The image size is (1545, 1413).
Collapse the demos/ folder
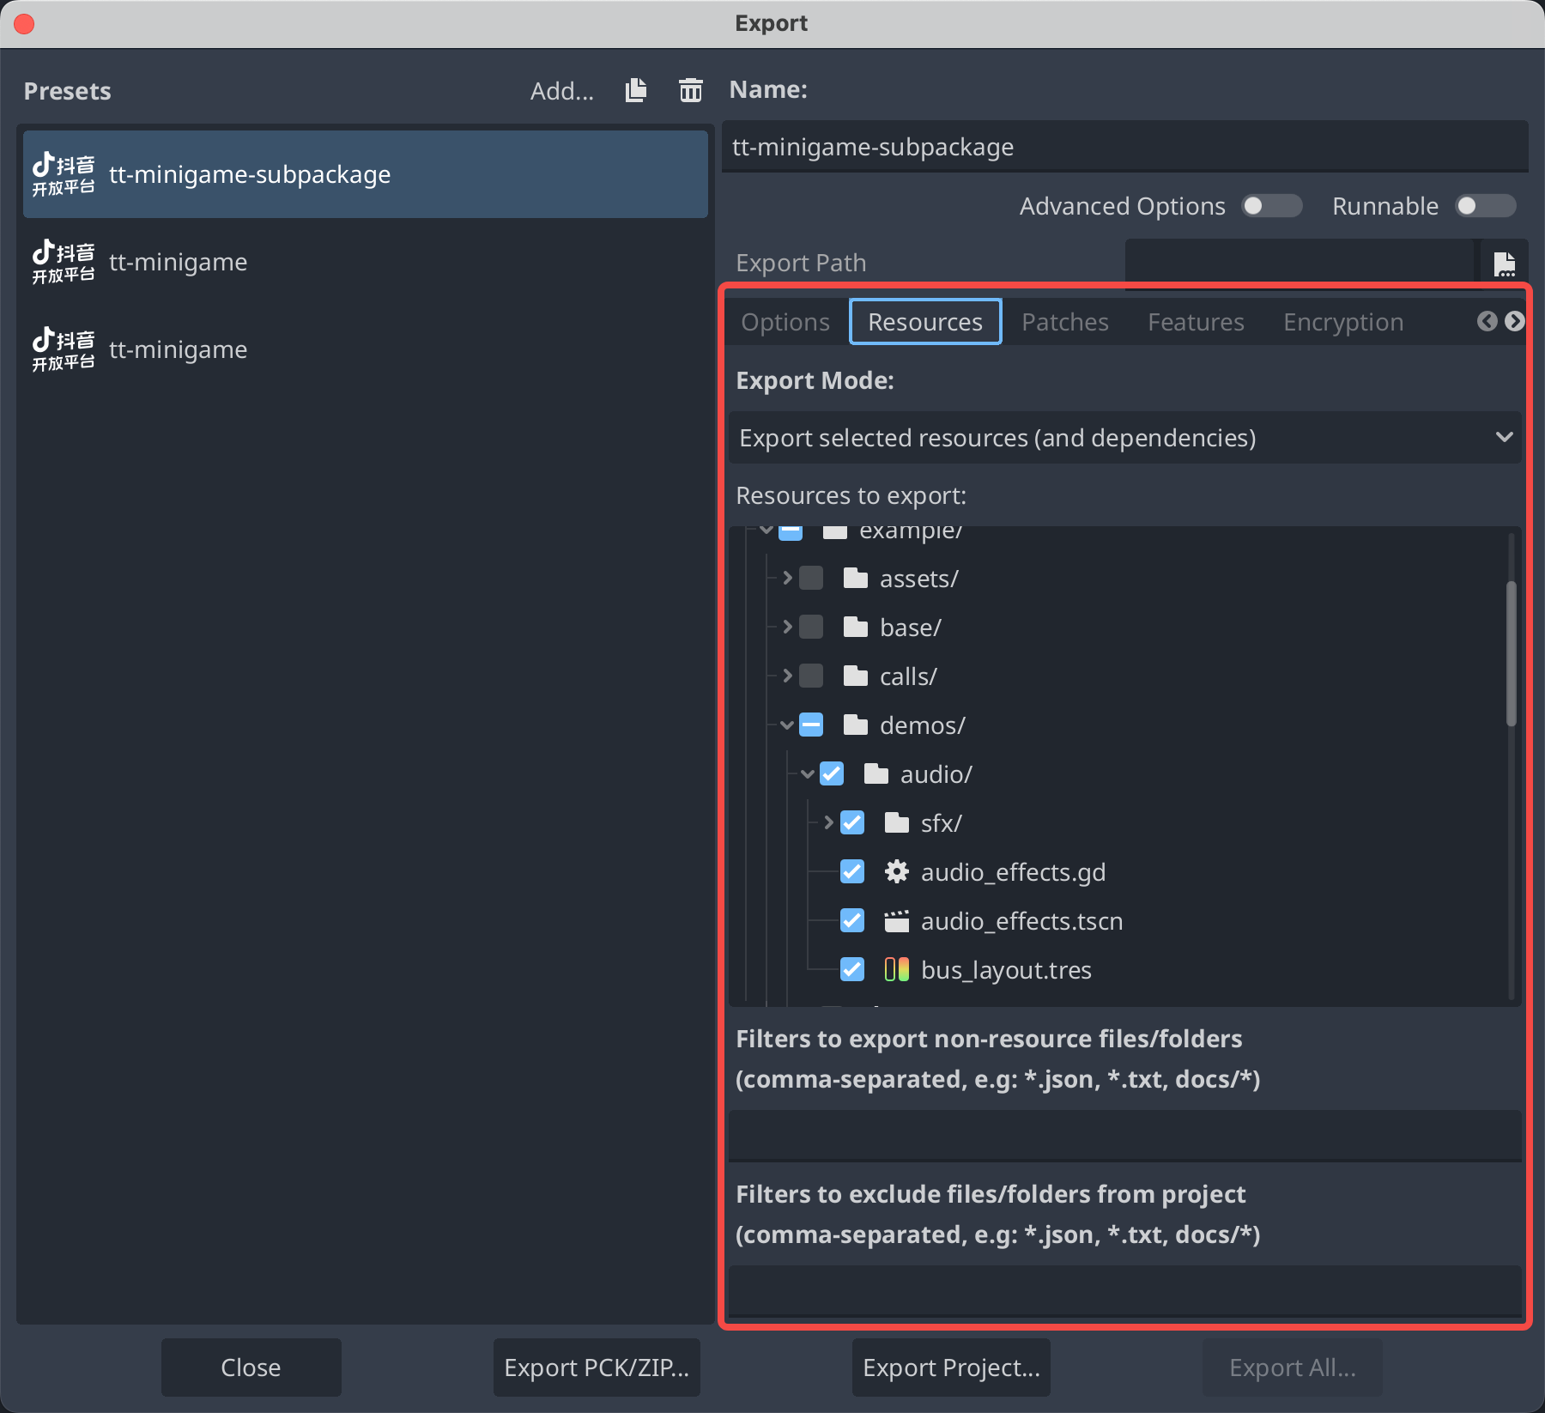click(x=787, y=725)
